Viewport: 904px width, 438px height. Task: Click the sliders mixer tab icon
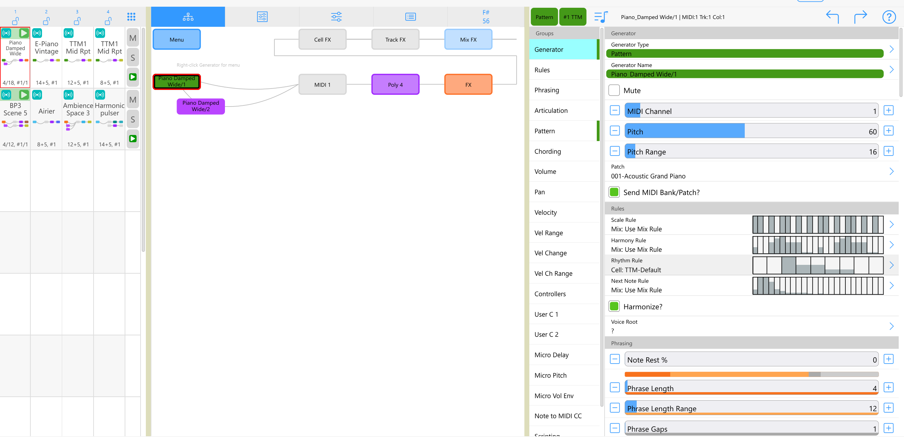tap(336, 17)
